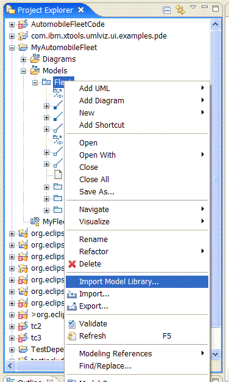The height and width of the screenshot is (382, 229).
Task: Expand the >org.ecli project node
Action: pos(12,315)
